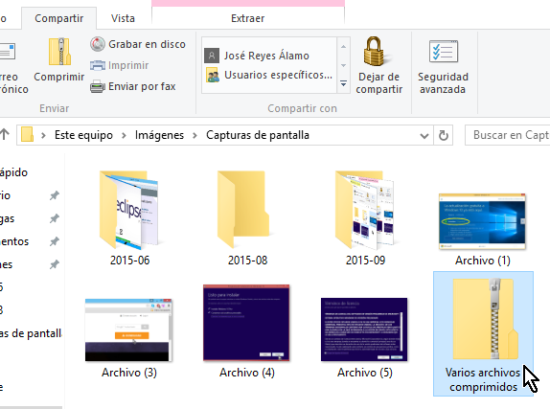The width and height of the screenshot is (550, 409).
Task: Navigate to Imágenes breadcrumb
Action: pyautogui.click(x=159, y=135)
